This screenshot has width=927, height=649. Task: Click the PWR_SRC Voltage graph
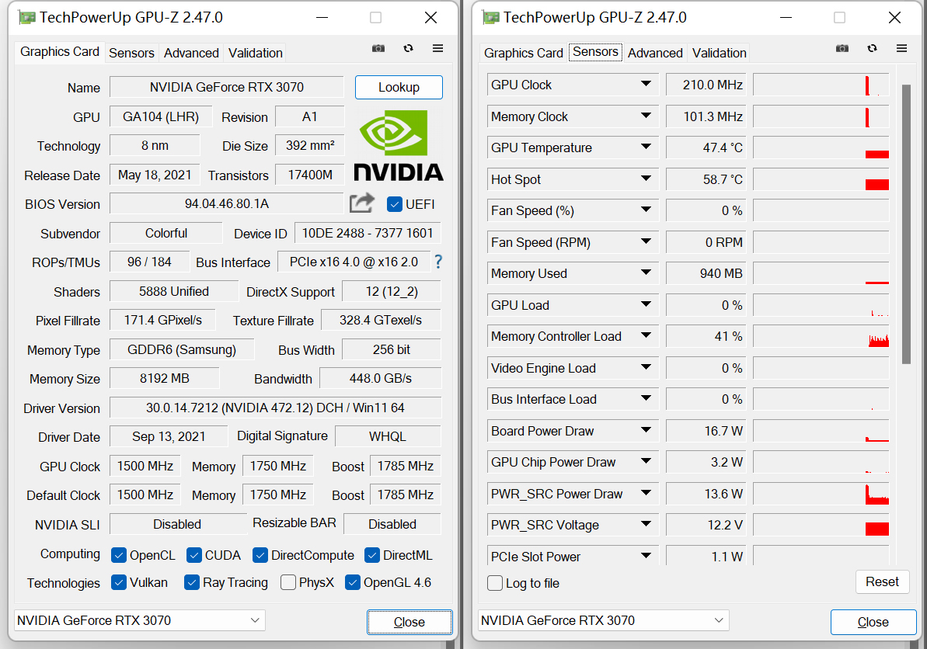[821, 525]
